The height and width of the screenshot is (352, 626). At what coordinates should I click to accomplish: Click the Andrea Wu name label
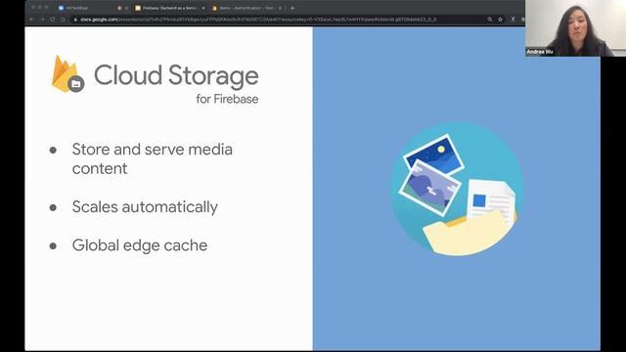[539, 52]
